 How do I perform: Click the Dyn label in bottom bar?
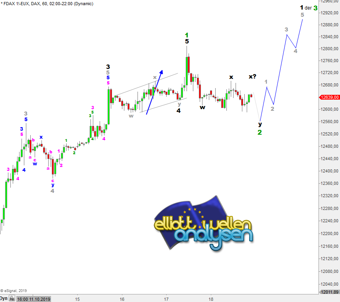pyautogui.click(x=4, y=298)
